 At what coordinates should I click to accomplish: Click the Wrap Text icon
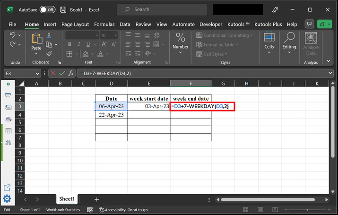[x=157, y=35]
